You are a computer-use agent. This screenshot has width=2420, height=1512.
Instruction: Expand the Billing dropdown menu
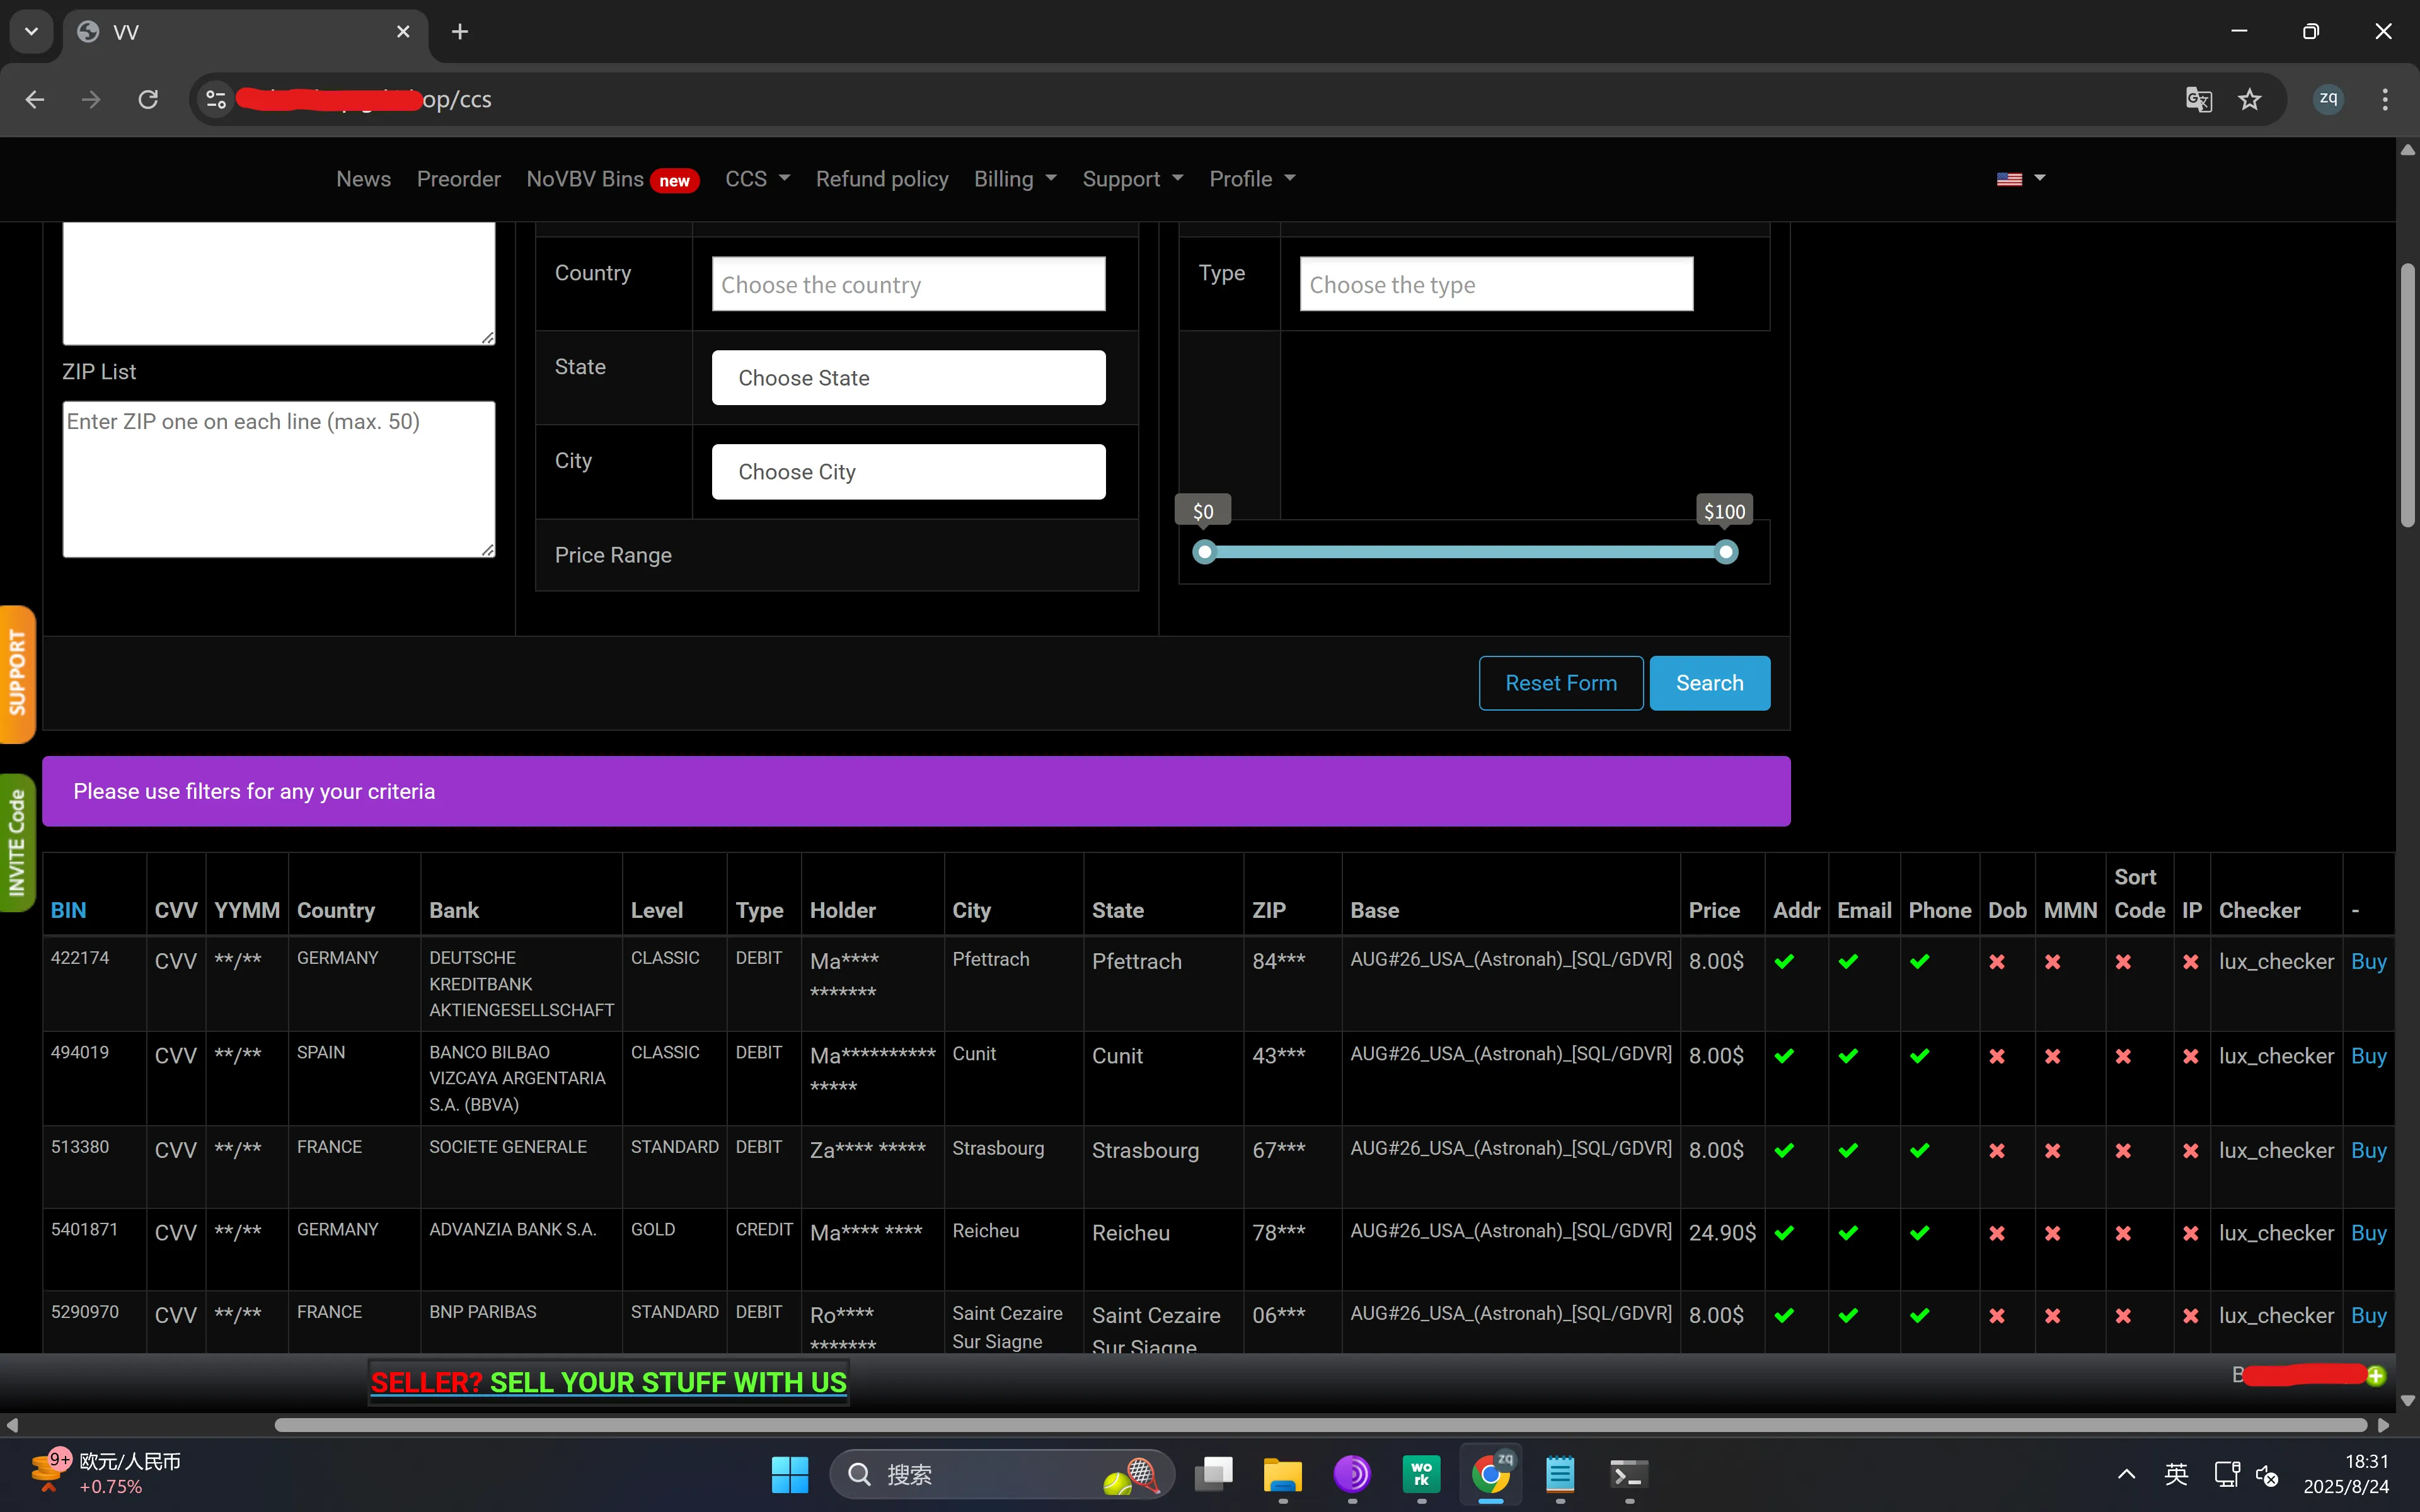coord(1015,179)
